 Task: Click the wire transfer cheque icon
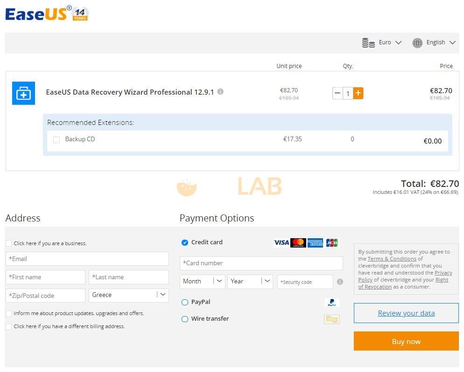(332, 319)
